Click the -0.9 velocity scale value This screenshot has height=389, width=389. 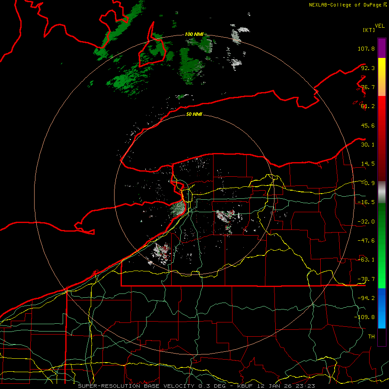(368, 183)
